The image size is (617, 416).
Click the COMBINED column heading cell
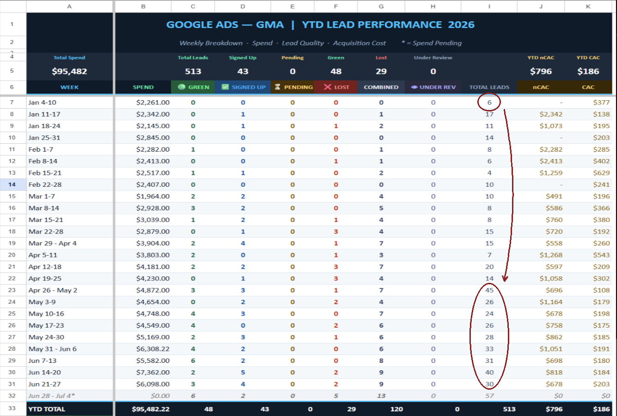click(x=381, y=87)
